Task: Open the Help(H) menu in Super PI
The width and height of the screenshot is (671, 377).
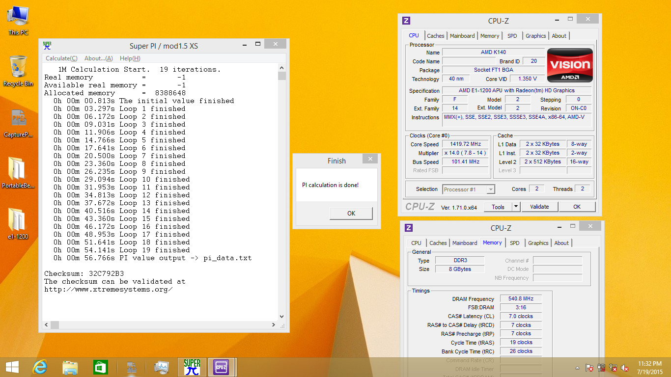Action: tap(130, 58)
